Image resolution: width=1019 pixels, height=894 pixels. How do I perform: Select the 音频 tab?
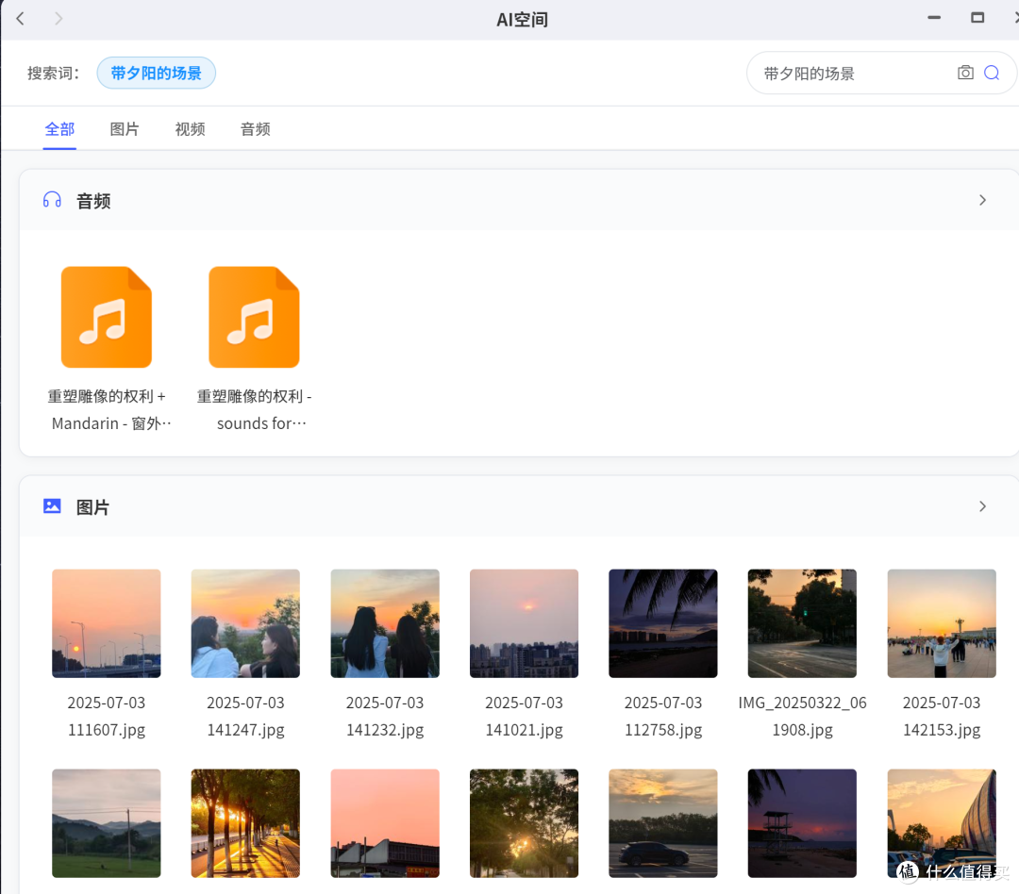click(x=256, y=128)
